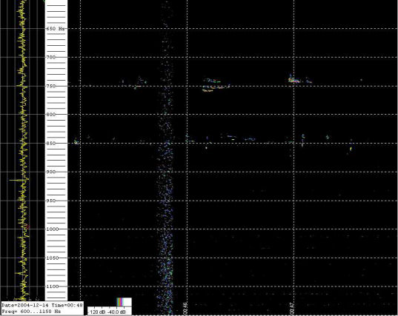Click the 650 Hz frequency scale label

click(56, 29)
